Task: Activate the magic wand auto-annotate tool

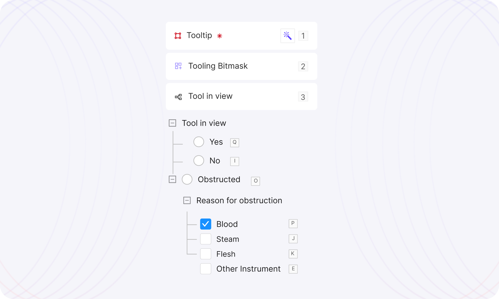Action: pyautogui.click(x=287, y=36)
